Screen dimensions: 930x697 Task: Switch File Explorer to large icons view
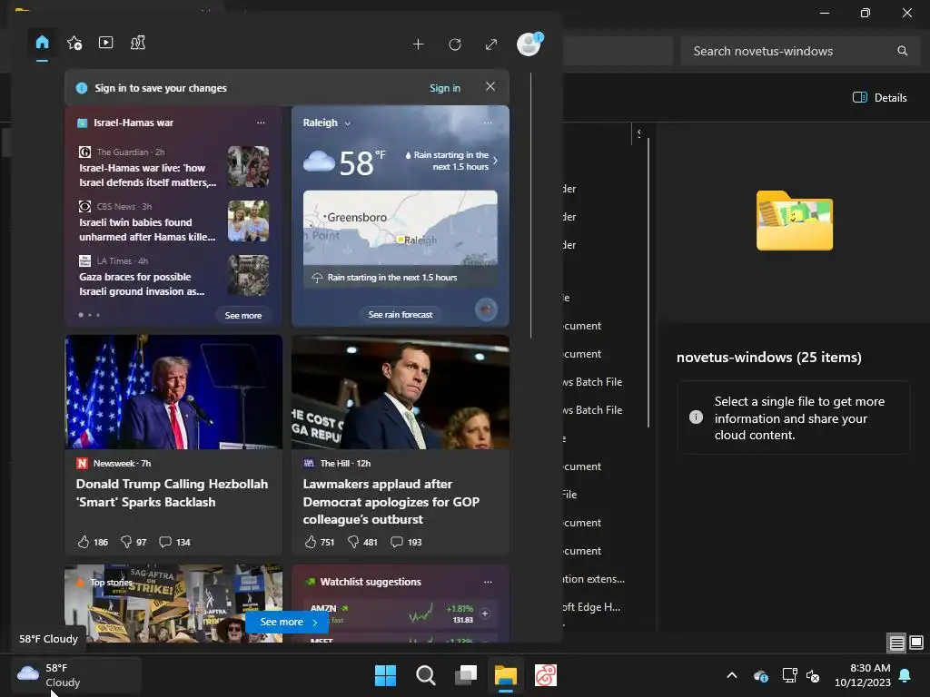(916, 643)
